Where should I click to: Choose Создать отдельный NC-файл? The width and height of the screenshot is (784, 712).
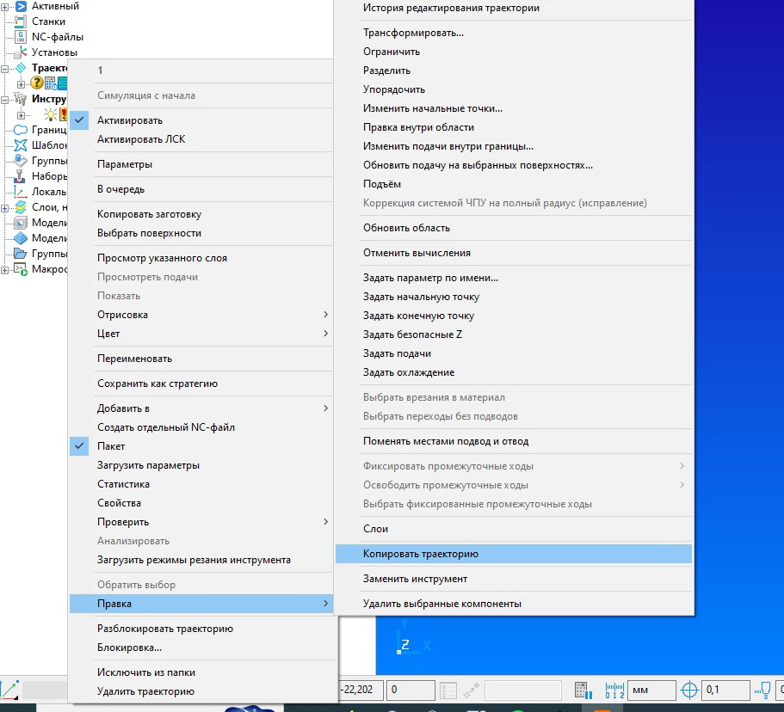(201, 427)
